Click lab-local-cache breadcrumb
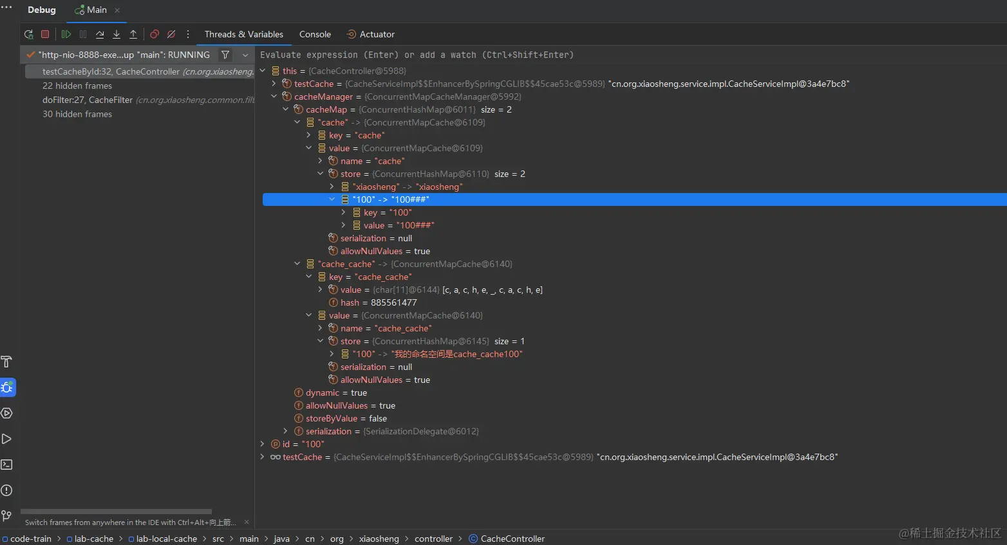Viewport: 1007px width, 545px height. point(163,539)
